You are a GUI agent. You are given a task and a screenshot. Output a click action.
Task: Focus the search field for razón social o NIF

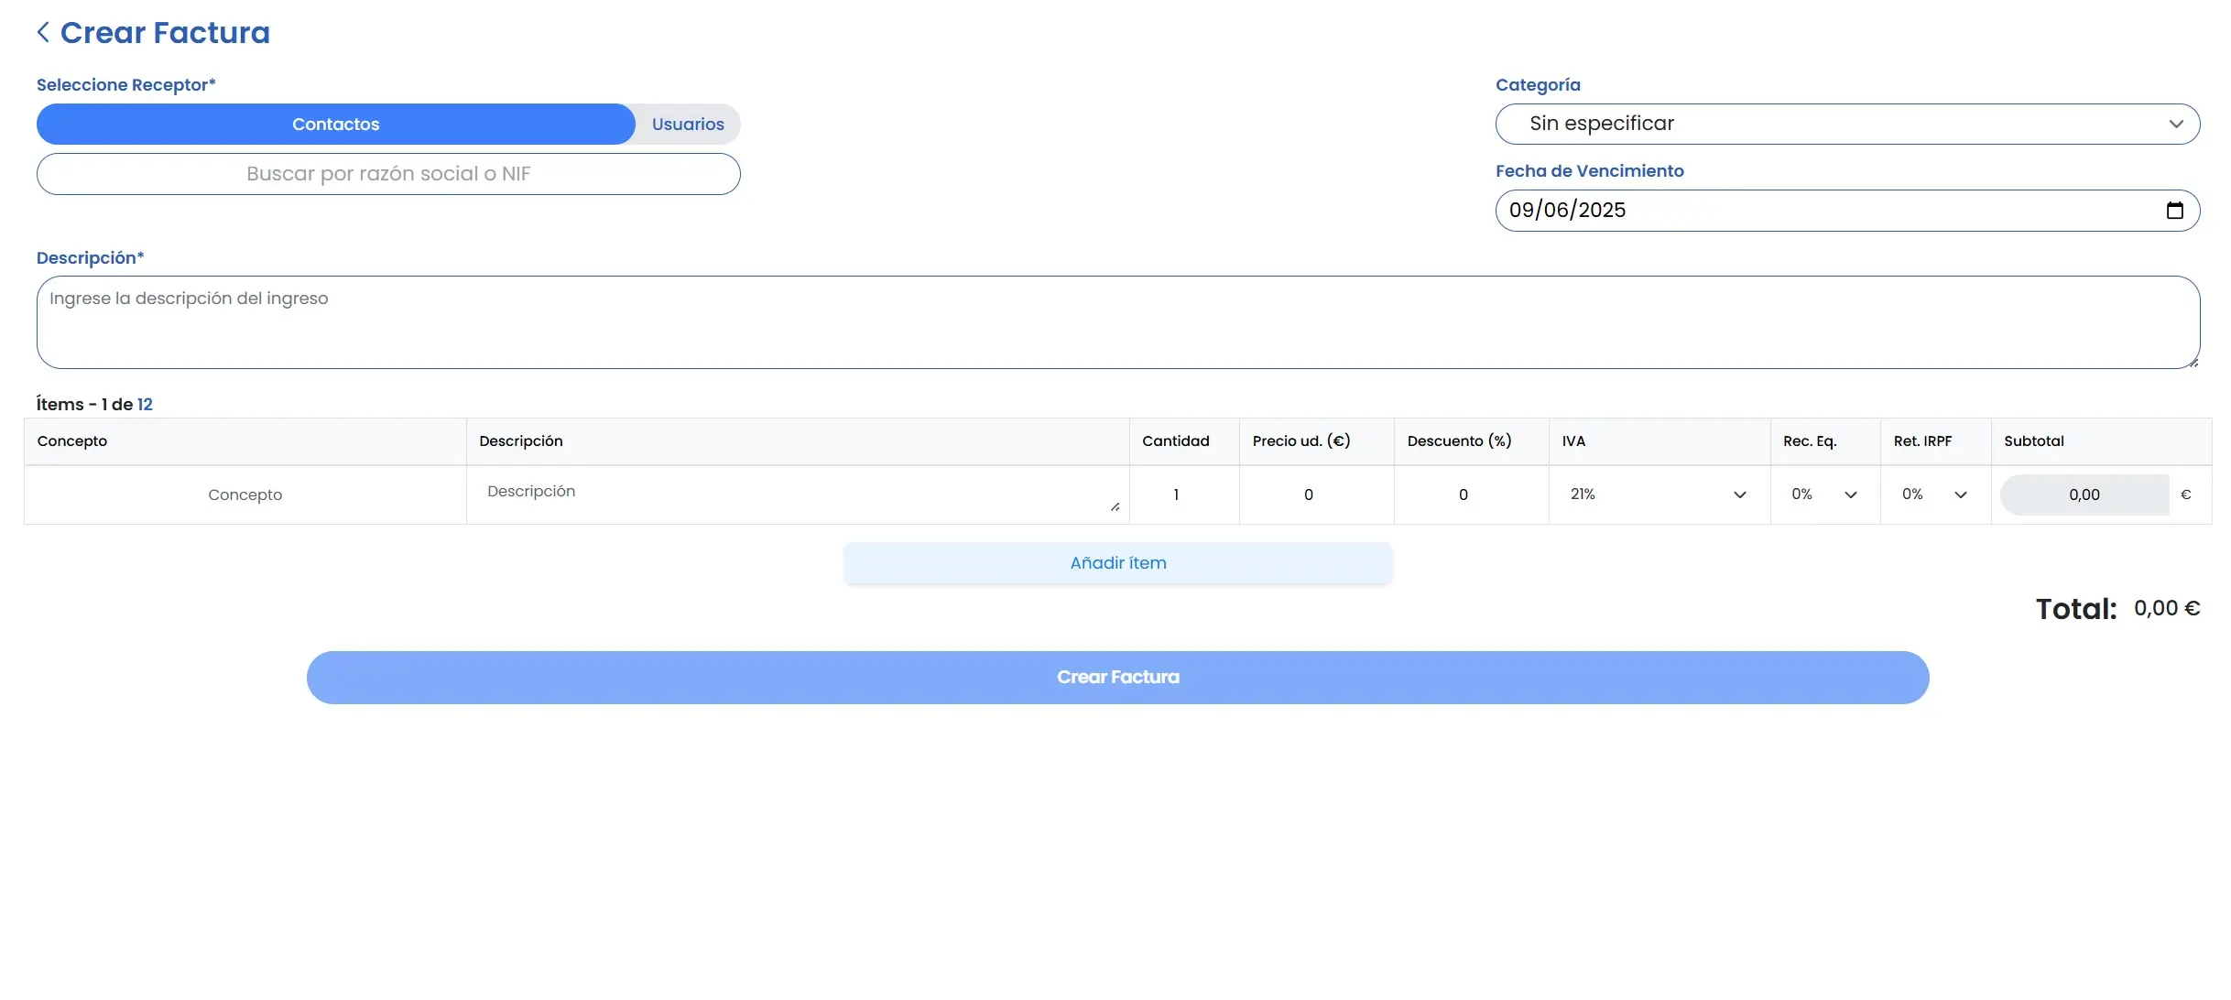[x=388, y=173]
